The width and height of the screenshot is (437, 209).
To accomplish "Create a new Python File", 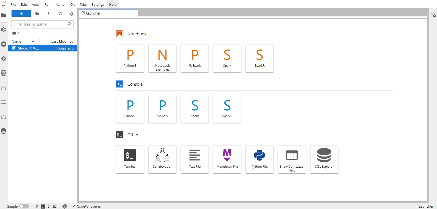I will click(x=260, y=159).
